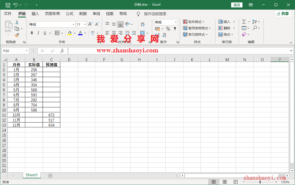This screenshot has height=185, width=295.
Task: Center the cell text horizontally
Action: tap(114, 33)
